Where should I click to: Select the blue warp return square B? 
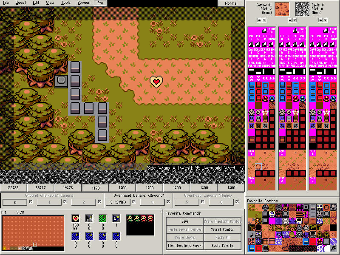(x=89, y=236)
